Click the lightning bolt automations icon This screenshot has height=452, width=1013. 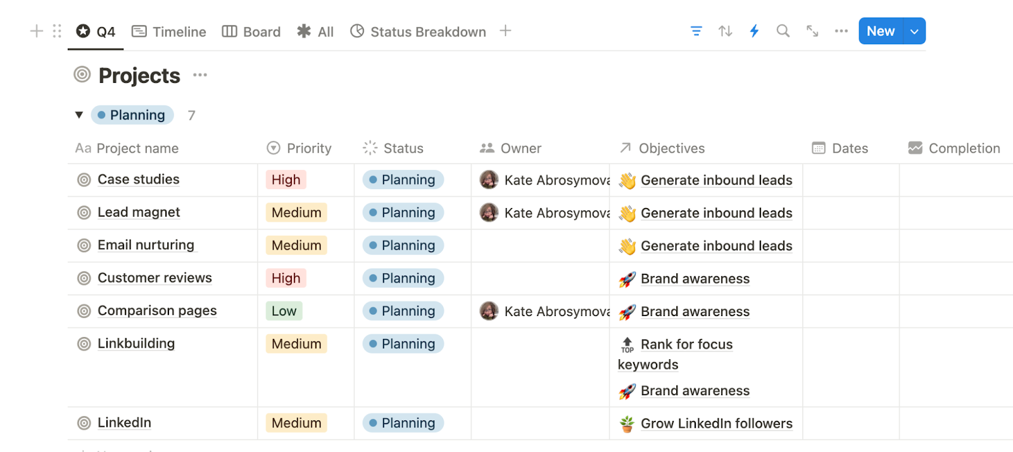[754, 31]
